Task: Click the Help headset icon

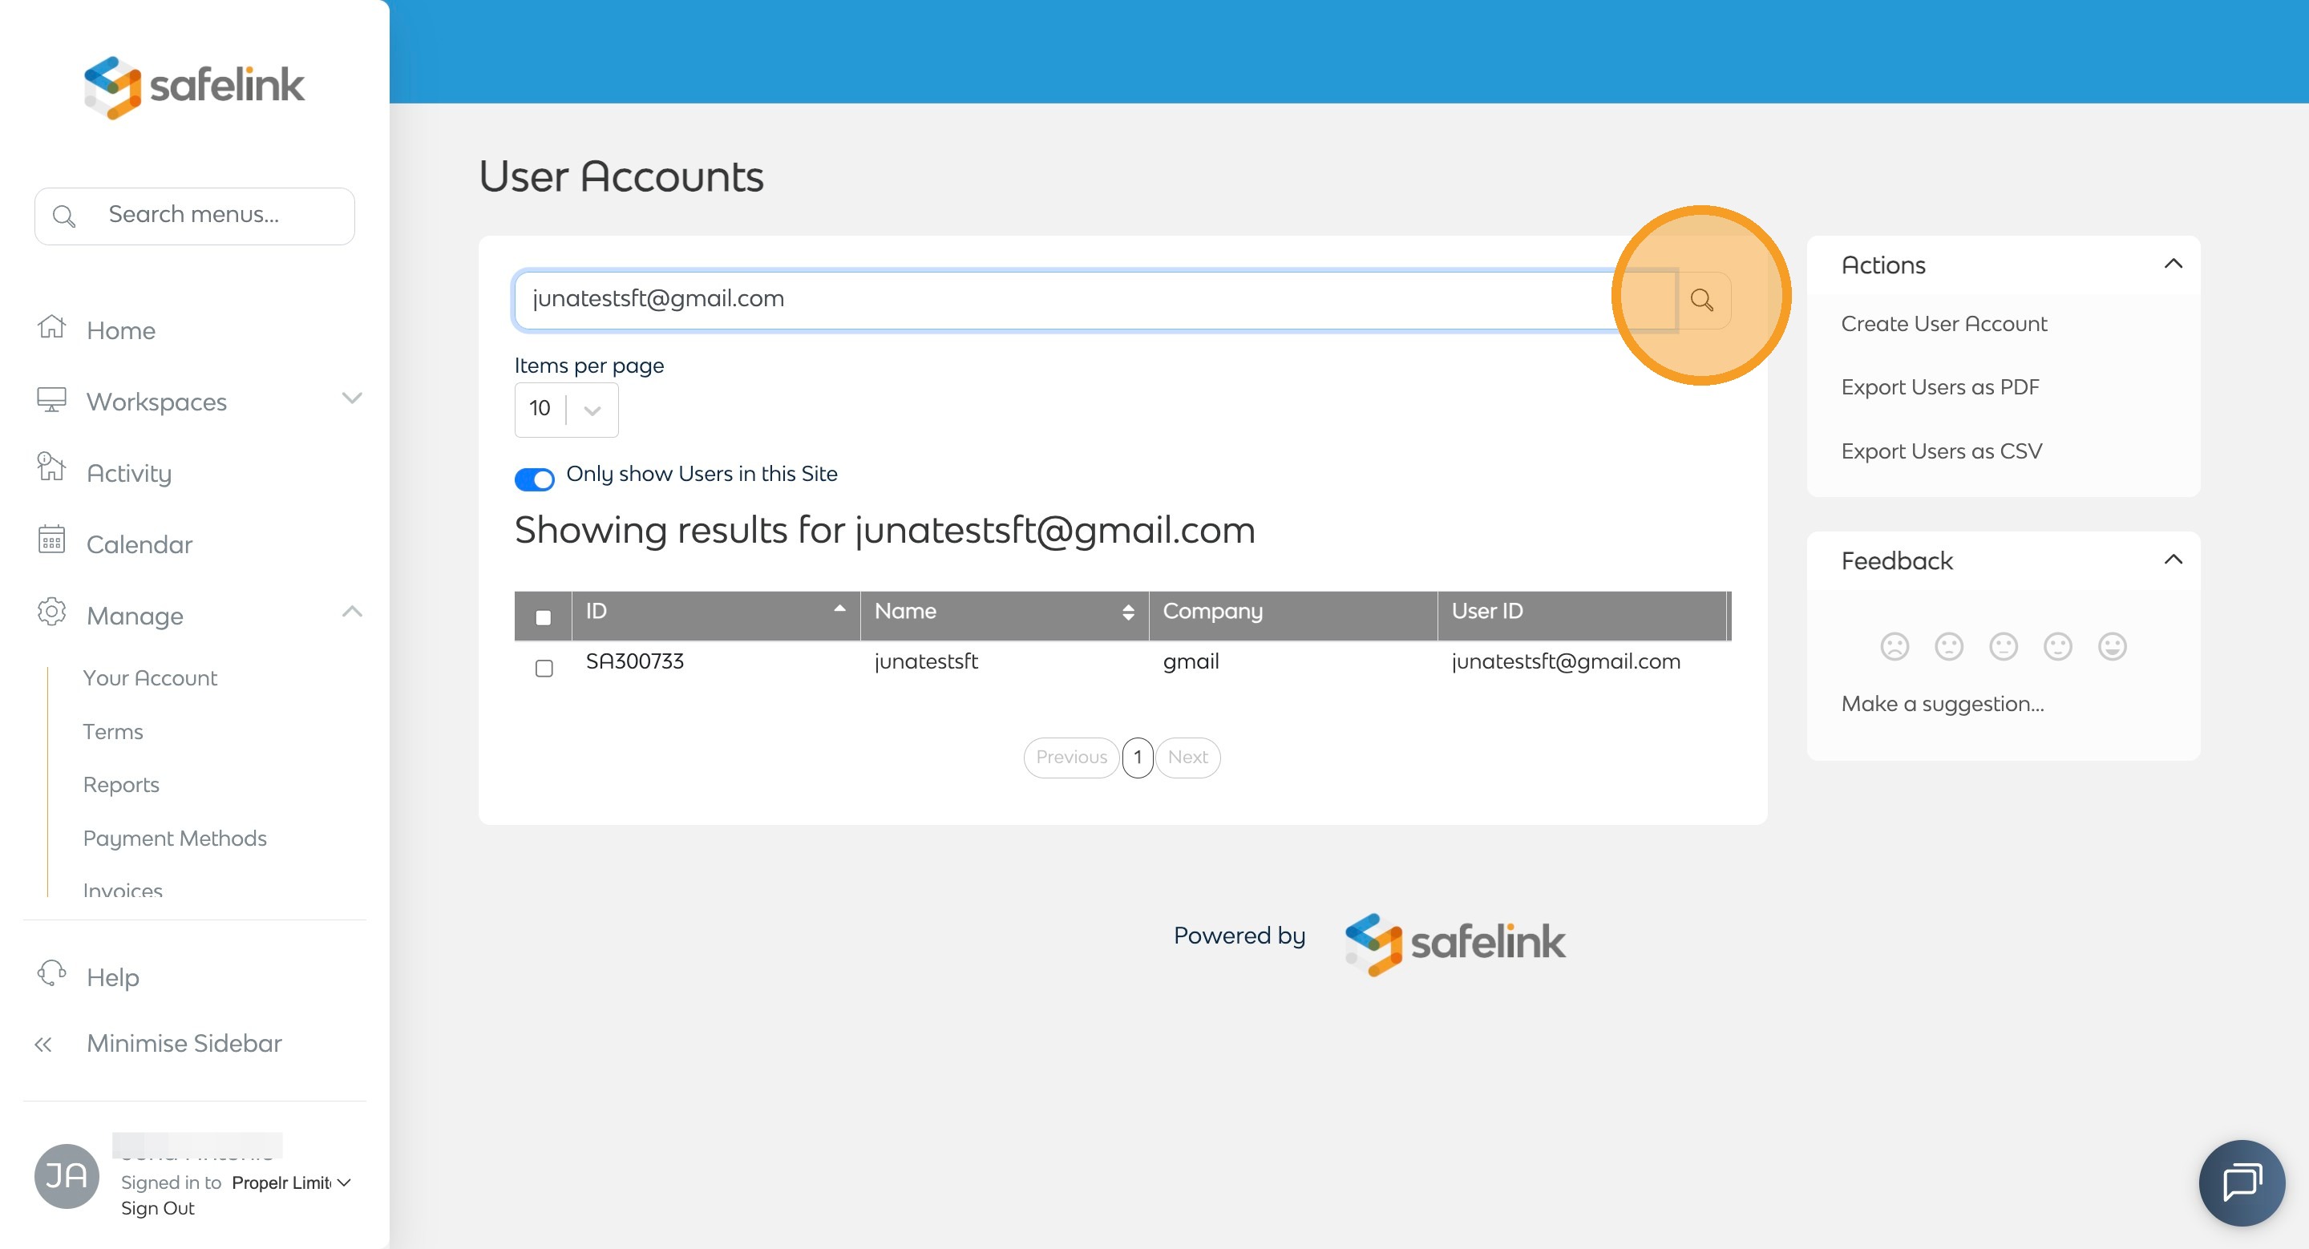Action: pyautogui.click(x=52, y=974)
